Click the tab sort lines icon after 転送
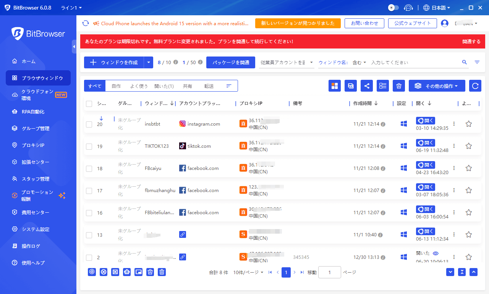This screenshot has height=294, width=489. pos(229,86)
